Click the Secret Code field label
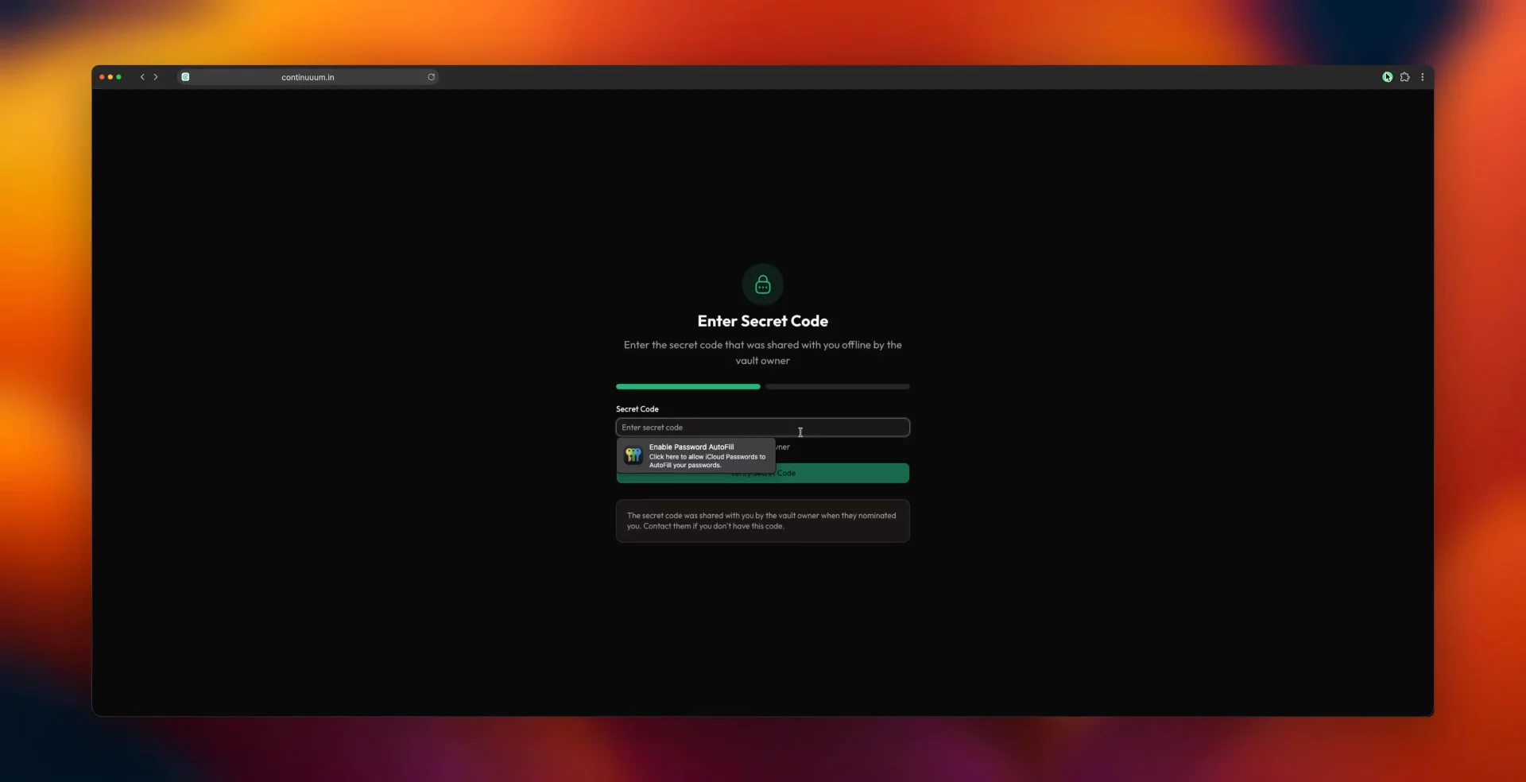The image size is (1526, 782). 637,408
